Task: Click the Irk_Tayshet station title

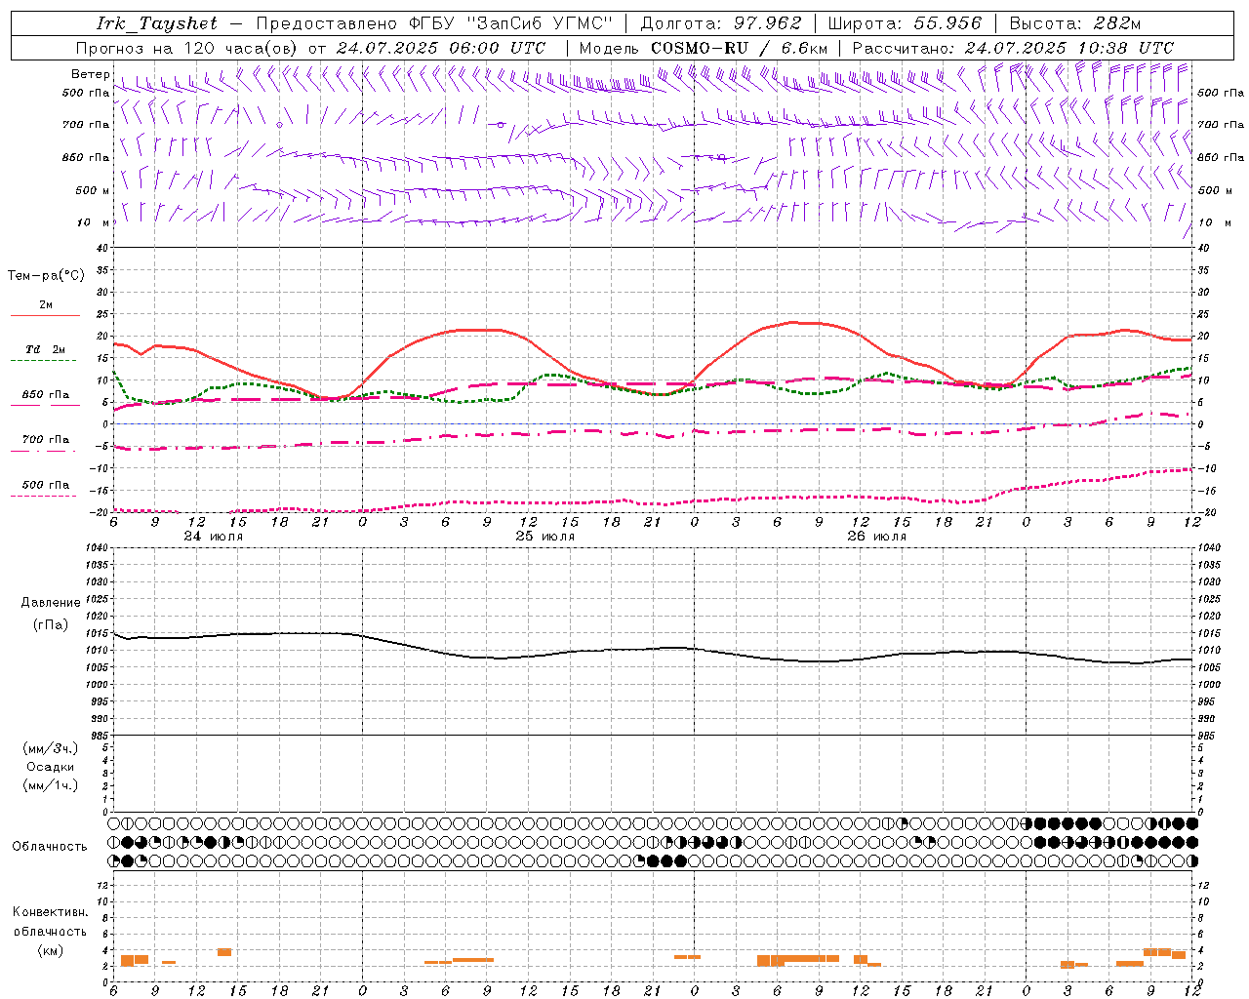Action: (157, 23)
